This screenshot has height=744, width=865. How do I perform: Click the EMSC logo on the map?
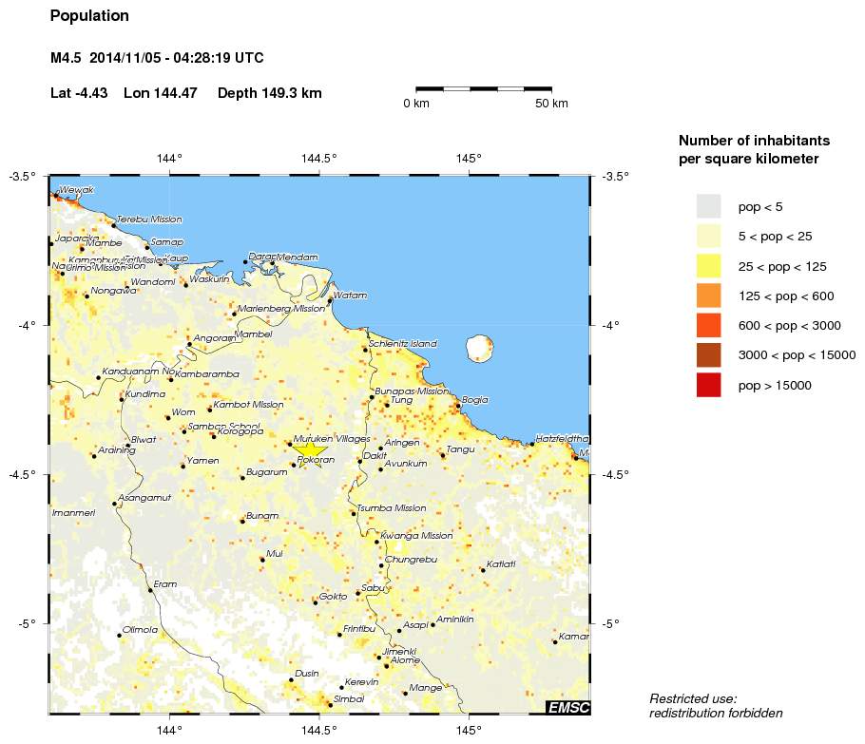[x=568, y=707]
